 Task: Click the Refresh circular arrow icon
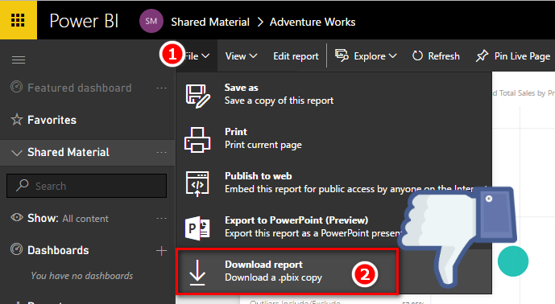point(418,55)
